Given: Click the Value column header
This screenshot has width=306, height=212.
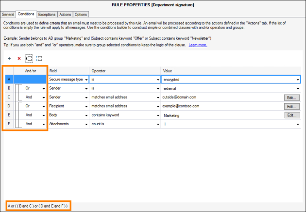Looking at the screenshot, I should (x=231, y=71).
